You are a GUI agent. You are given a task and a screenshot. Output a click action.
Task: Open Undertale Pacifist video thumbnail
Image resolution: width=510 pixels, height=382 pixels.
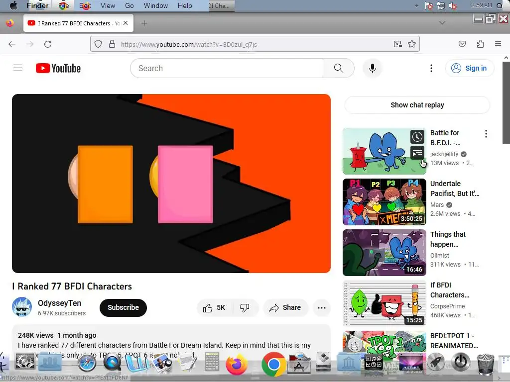pyautogui.click(x=384, y=202)
